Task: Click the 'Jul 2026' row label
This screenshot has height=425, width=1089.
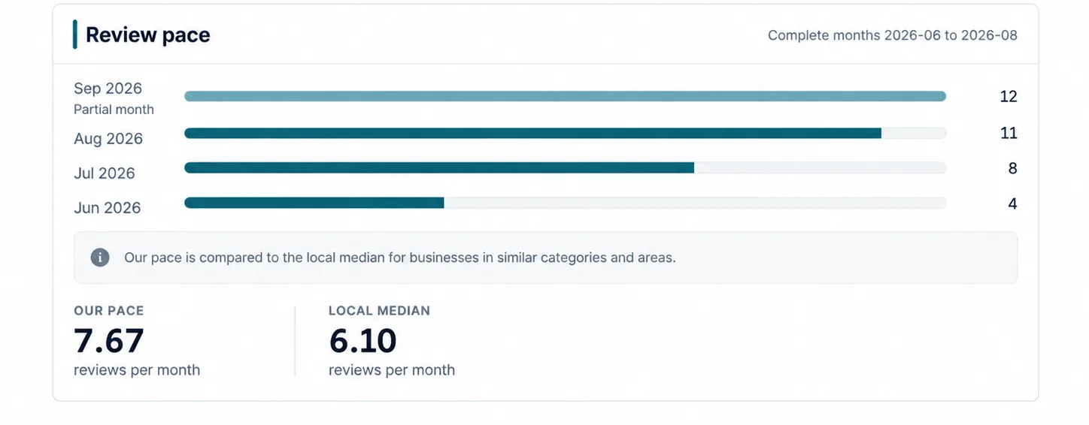Action: (105, 173)
